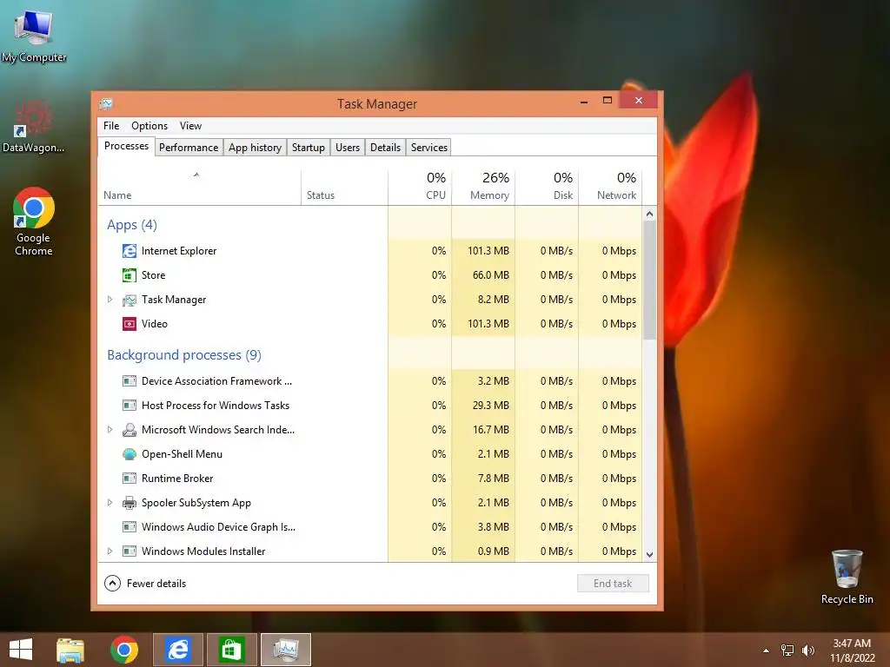
Task: Click Windows Audio Device Graph icon
Action: tap(130, 527)
